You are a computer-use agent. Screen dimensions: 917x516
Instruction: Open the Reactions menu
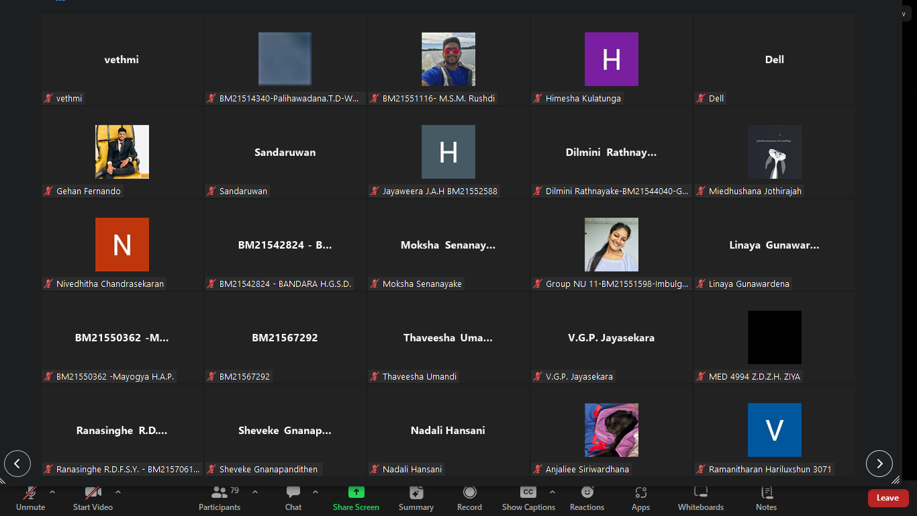(x=587, y=498)
